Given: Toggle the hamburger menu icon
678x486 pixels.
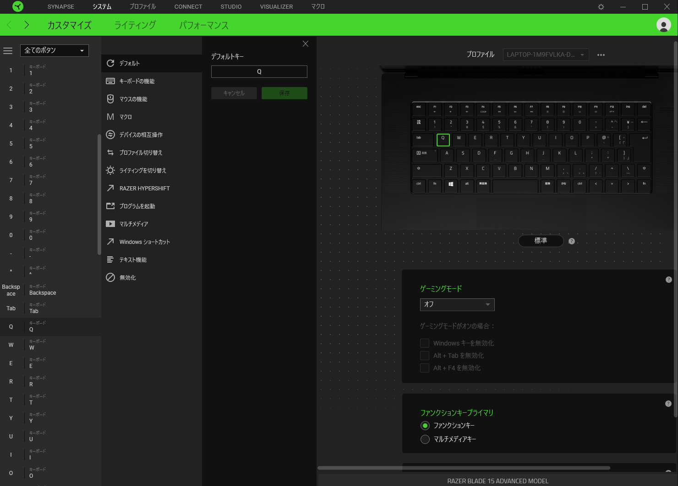Looking at the screenshot, I should (8, 51).
